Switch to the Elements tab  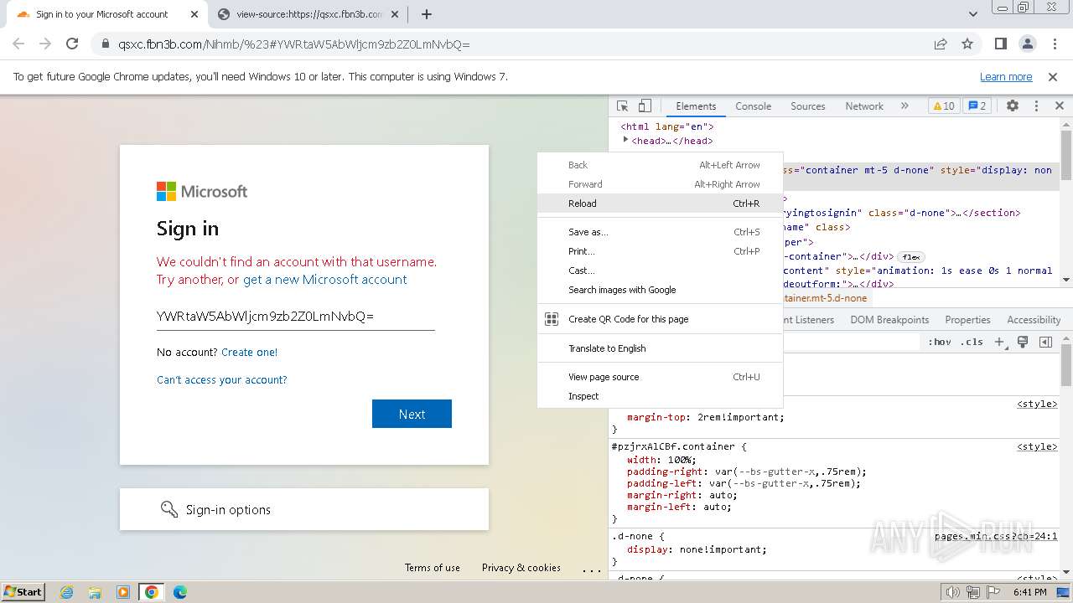696,106
